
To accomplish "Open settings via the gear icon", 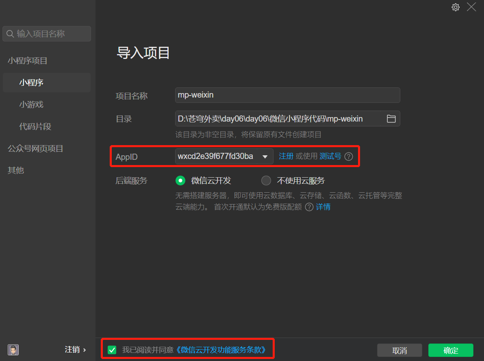I will tap(456, 7).
